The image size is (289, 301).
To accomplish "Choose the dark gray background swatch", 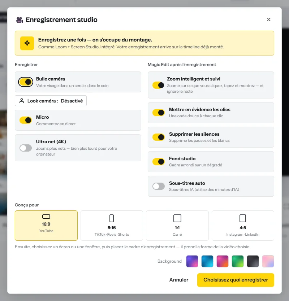I will coord(253,261).
